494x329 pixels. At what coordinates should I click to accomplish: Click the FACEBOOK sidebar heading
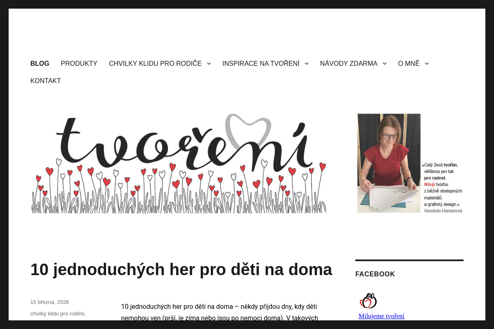point(375,274)
